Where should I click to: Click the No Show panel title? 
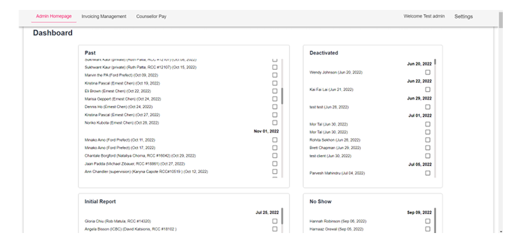[x=320, y=201]
